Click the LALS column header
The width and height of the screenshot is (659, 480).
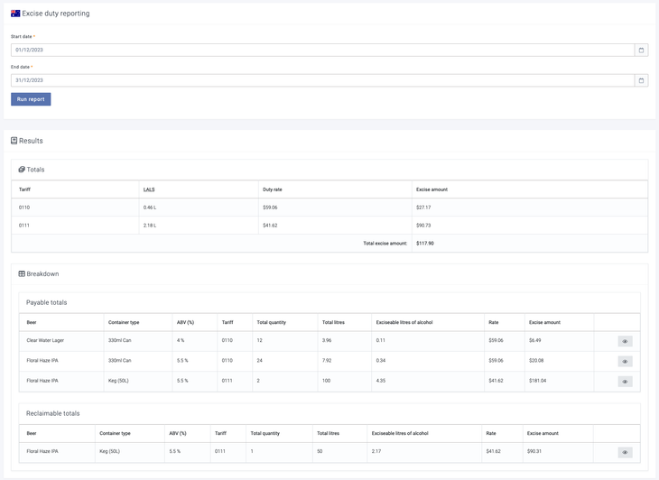[x=149, y=189]
